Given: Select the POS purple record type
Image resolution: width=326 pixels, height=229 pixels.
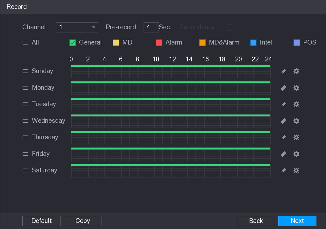Looking at the screenshot, I should (297, 43).
